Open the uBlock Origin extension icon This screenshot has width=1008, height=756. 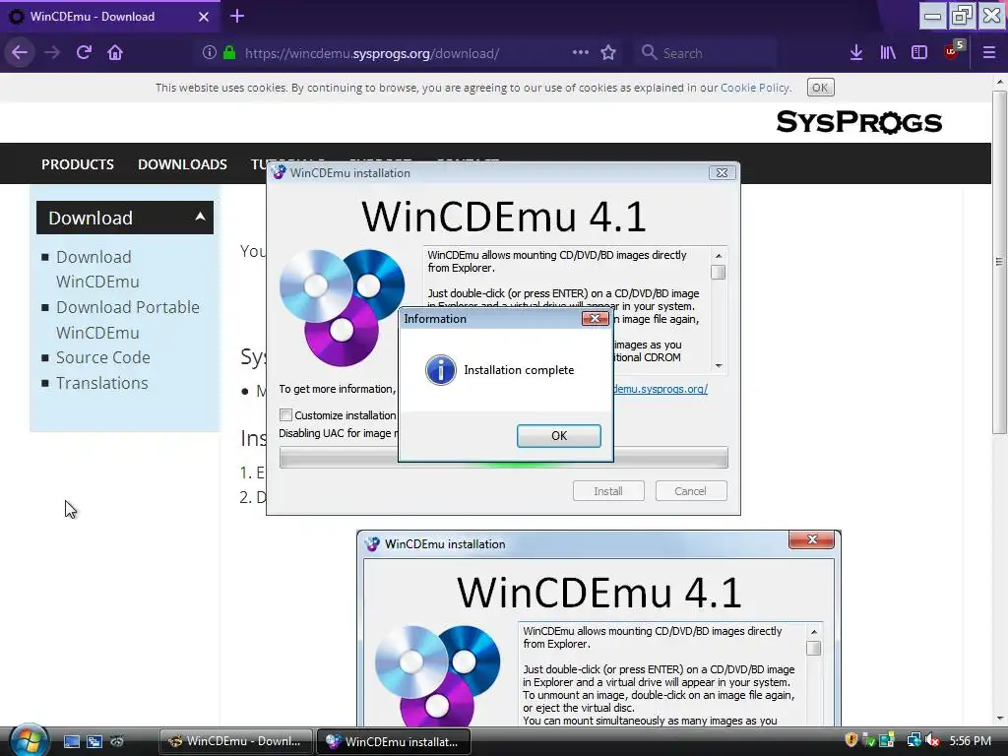pyautogui.click(x=953, y=51)
